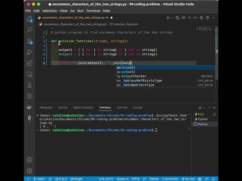Image resolution: width=242 pixels, height=181 pixels.
Task: Open the Docker view in activity bar
Action: coord(30,107)
